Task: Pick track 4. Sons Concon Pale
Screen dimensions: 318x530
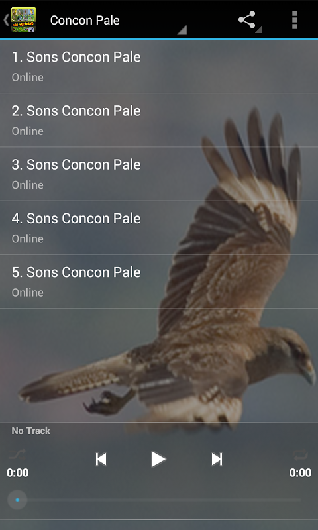Action: pos(159,227)
